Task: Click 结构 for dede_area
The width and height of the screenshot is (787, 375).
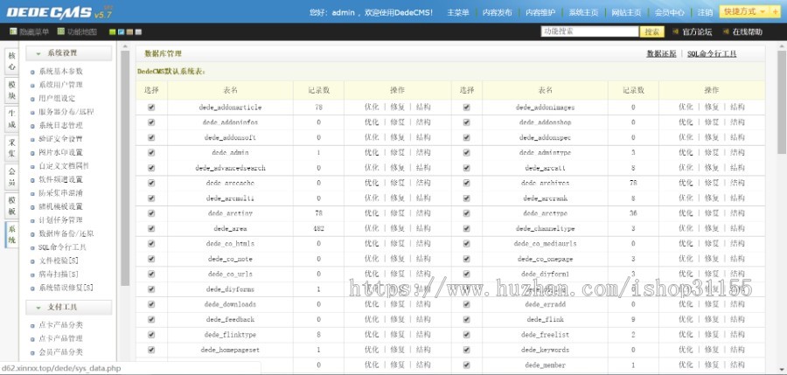Action: point(423,228)
